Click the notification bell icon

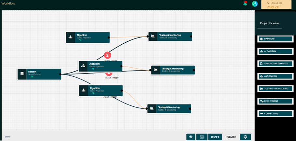(x=245, y=4)
